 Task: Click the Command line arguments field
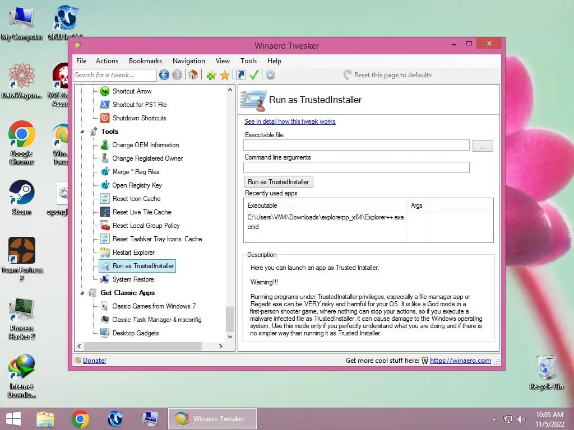click(356, 167)
